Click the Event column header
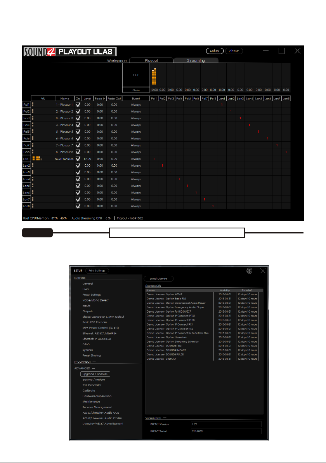The width and height of the screenshot is (326, 463). pos(136,99)
